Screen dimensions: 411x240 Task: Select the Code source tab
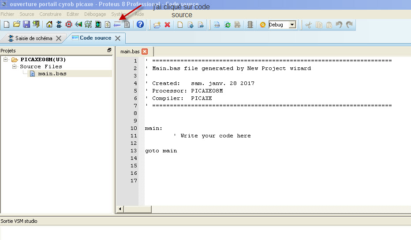(95, 38)
